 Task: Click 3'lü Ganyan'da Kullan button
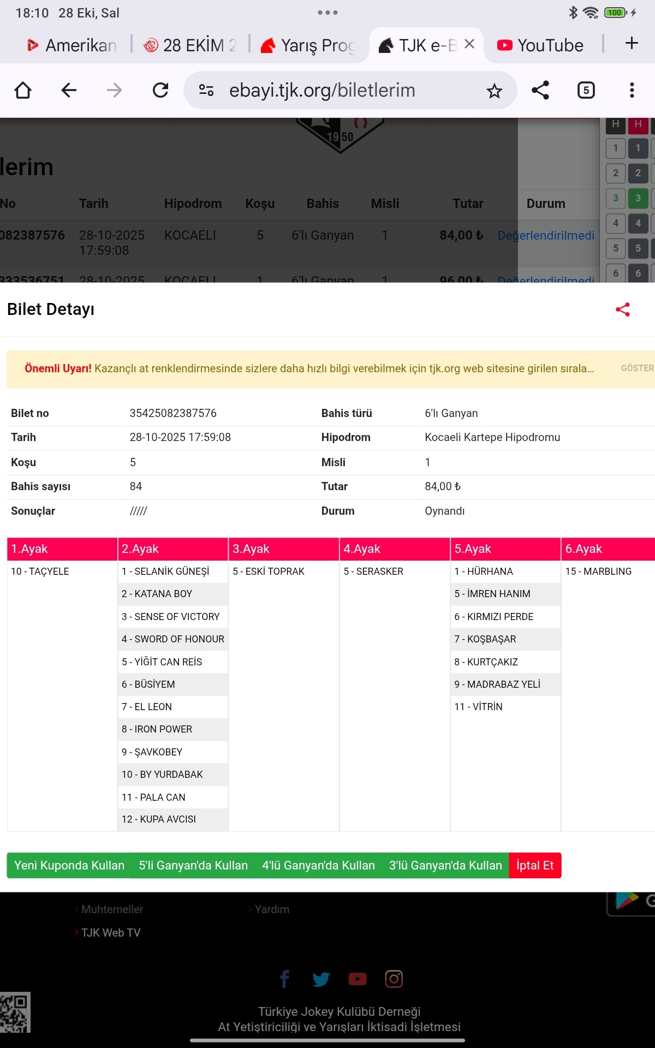pyautogui.click(x=445, y=866)
